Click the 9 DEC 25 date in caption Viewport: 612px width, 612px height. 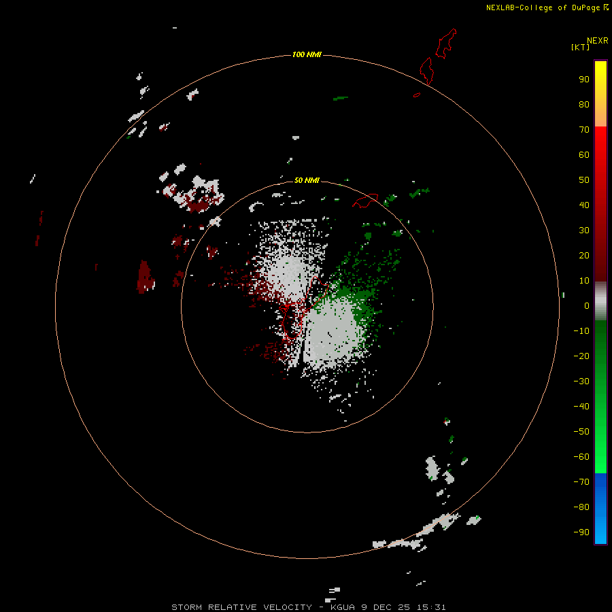(x=386, y=607)
